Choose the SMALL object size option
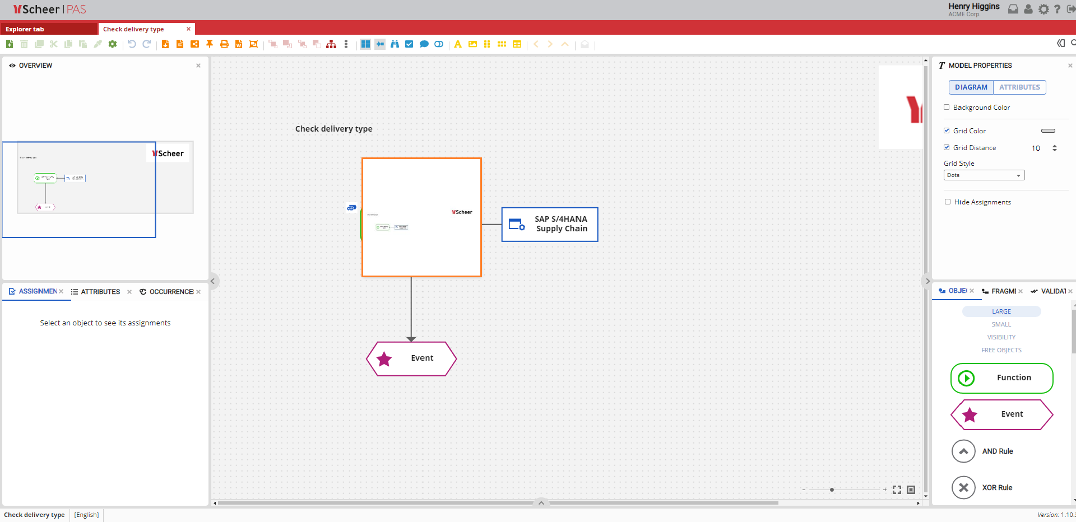1076x522 pixels. pos(1001,324)
